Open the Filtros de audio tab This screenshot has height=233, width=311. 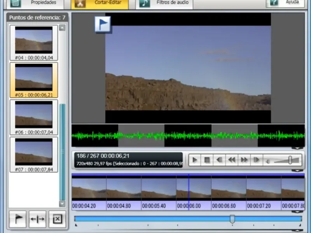tap(164, 4)
